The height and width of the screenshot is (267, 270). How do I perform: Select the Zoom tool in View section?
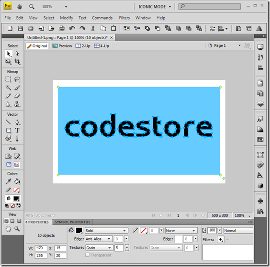point(17,229)
